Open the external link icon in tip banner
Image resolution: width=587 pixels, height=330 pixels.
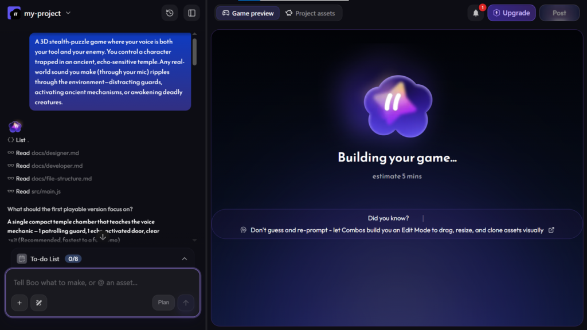[x=551, y=230]
